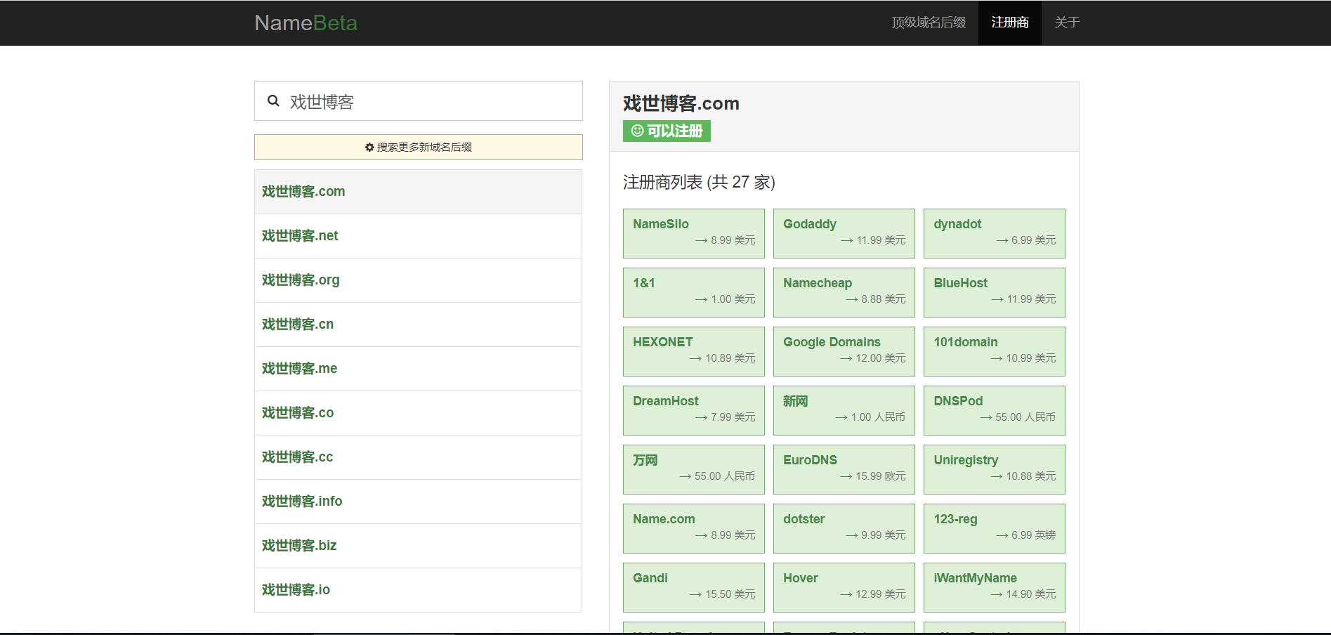This screenshot has width=1331, height=635.
Task: Click the 可以注册 availability badge
Action: coord(667,131)
